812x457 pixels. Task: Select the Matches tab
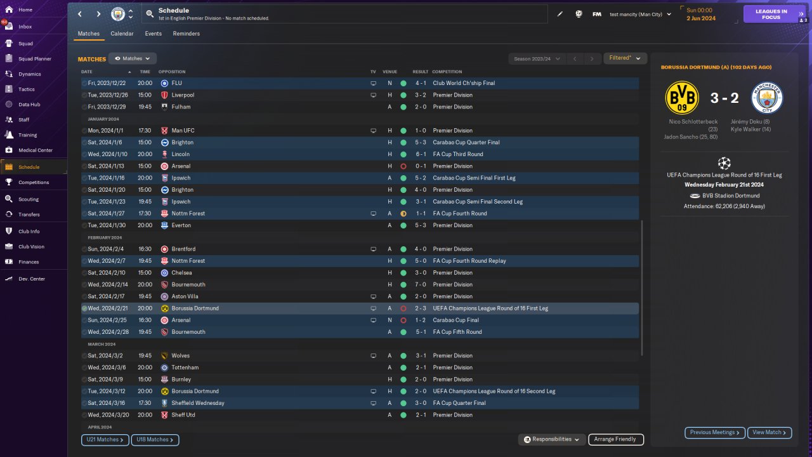[89, 34]
